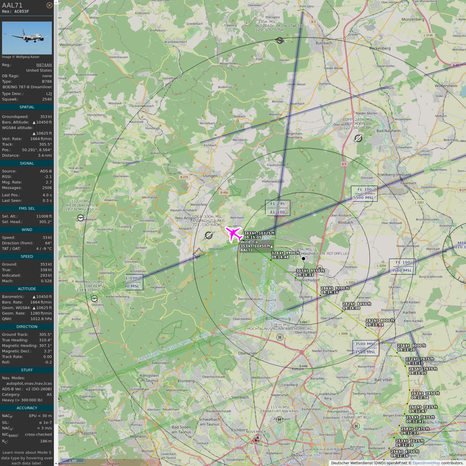Click the 09:14:48 track point label

tap(280, 257)
